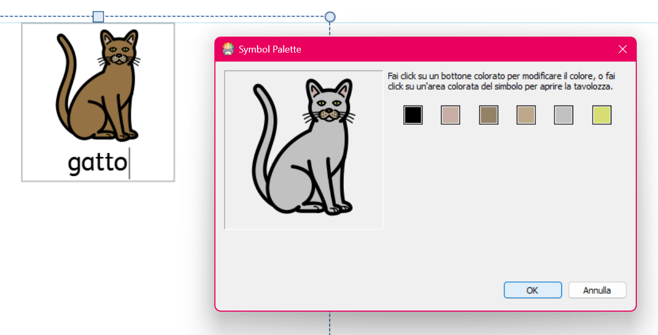The width and height of the screenshot is (658, 335).
Task: Click the Symbol Palette title text
Action: pyautogui.click(x=270, y=49)
